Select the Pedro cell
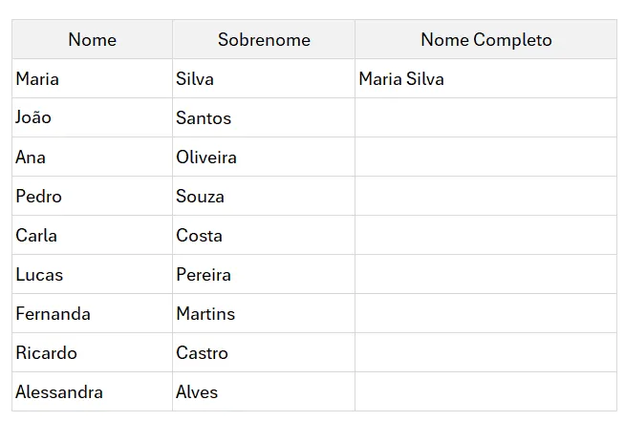Screen dimensions: 625x421 (x=92, y=196)
